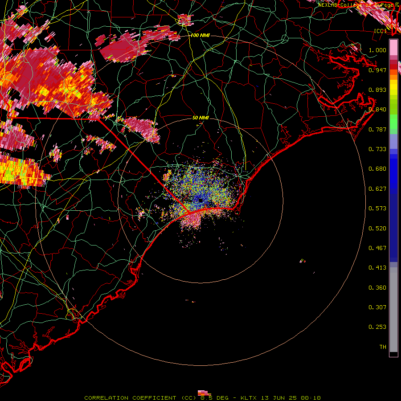Click the 0.733 scale label

click(x=377, y=149)
